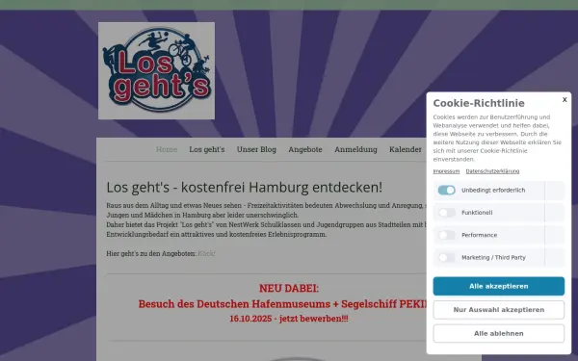This screenshot has width=578, height=361.
Task: Turn on Marketing / Third Party switch
Action: point(446,257)
